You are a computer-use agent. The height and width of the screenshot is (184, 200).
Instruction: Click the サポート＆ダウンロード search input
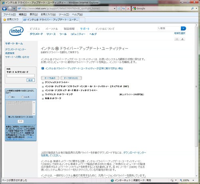pos(21,76)
